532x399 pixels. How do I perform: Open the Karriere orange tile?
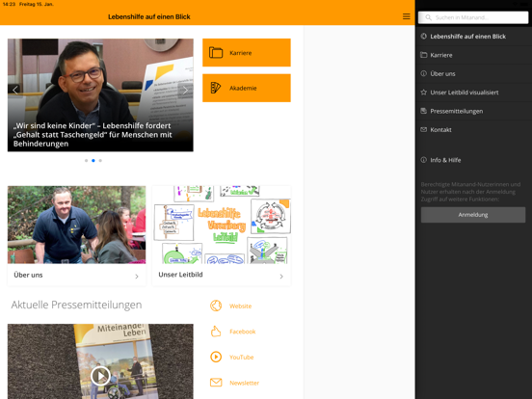(x=247, y=53)
